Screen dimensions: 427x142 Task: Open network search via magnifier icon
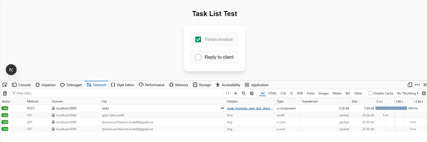pos(244,93)
